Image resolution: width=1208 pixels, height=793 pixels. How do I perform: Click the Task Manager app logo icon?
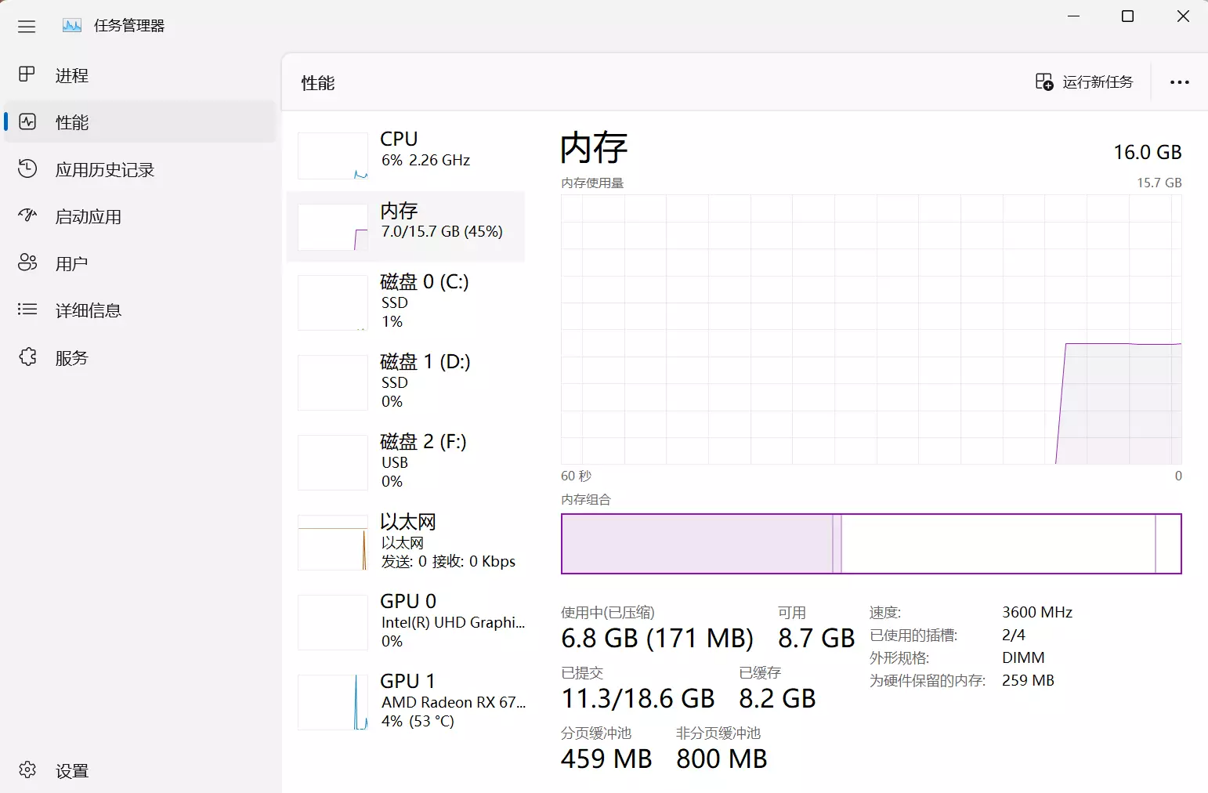[x=71, y=25]
